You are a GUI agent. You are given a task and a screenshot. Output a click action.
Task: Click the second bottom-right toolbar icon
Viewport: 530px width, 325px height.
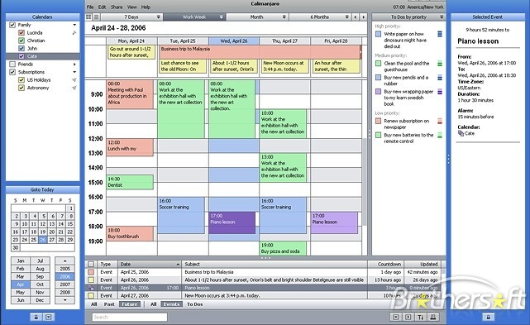coord(408,317)
